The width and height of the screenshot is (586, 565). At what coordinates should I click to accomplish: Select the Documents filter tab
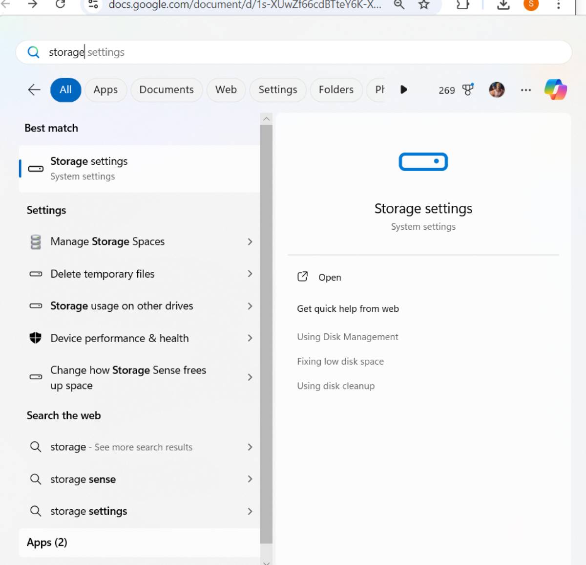coord(167,90)
